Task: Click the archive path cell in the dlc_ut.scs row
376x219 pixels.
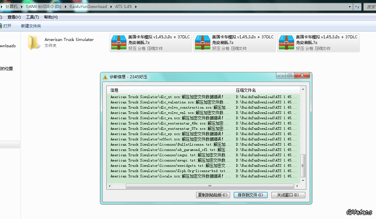Action: 266,97
